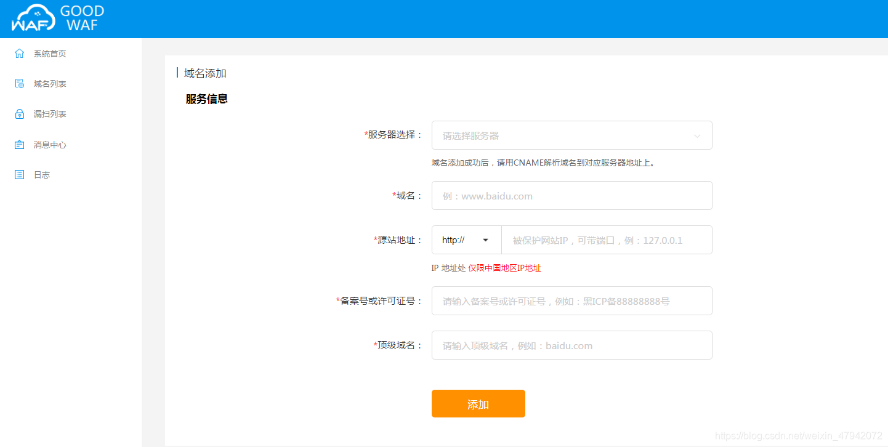Open the 系统首页 menu item
888x447 pixels.
point(50,54)
